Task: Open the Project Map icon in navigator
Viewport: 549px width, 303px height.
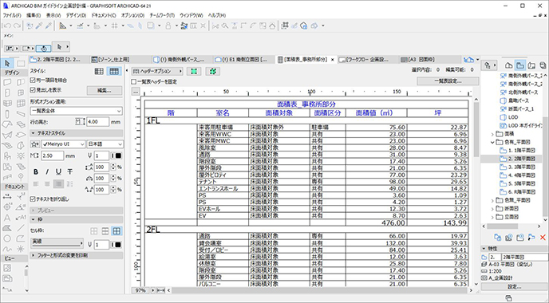Action: click(x=509, y=65)
